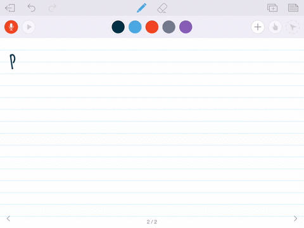Undo the last stroke
Viewport: 304px width, 228px height.
click(32, 8)
